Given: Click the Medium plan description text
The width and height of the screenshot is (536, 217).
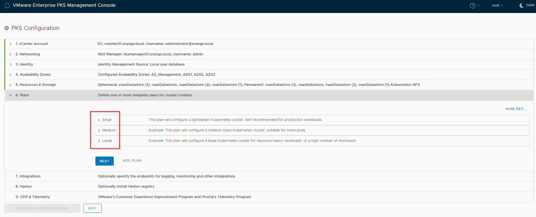Looking at the screenshot, I should pyautogui.click(x=227, y=130).
